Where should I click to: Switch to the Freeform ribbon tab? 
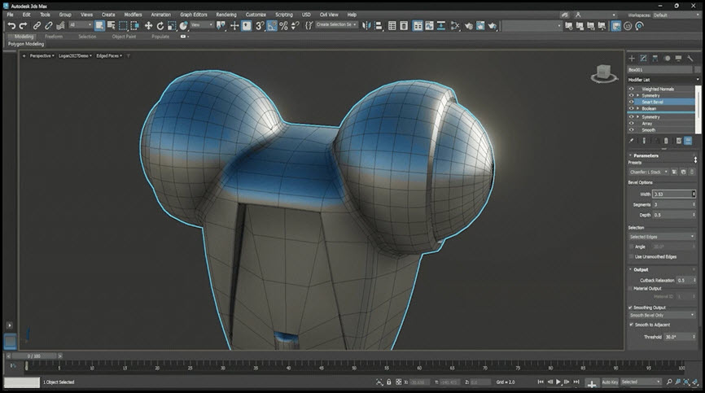pos(54,37)
